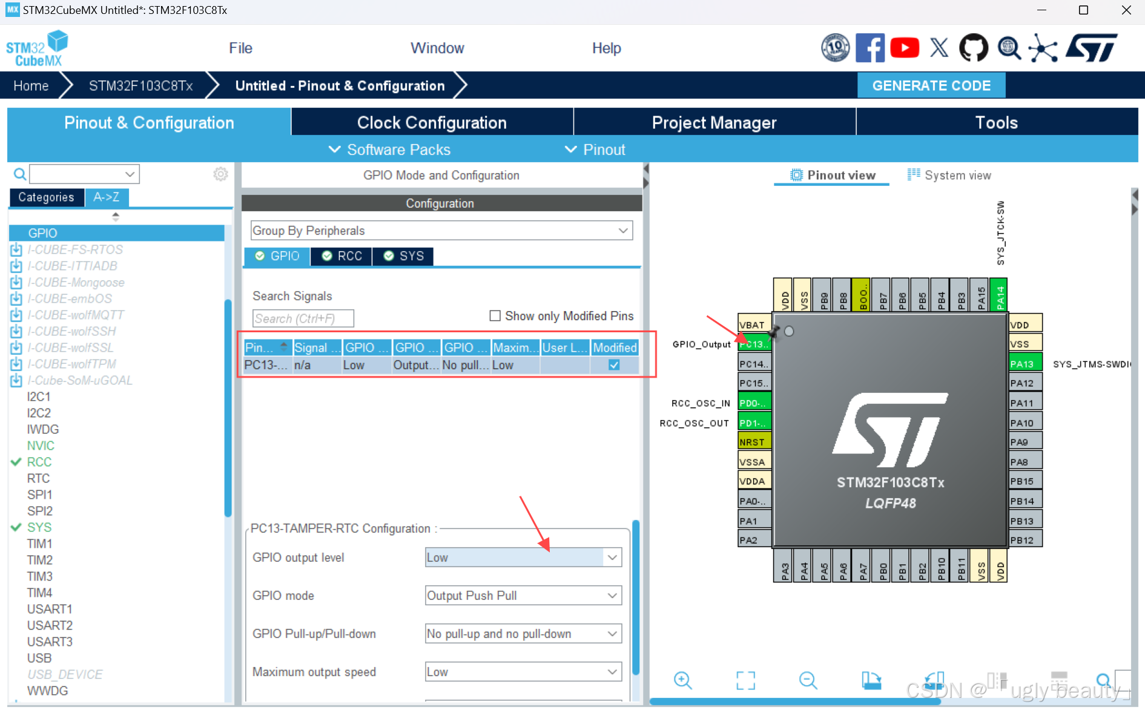Image resolution: width=1145 pixels, height=710 pixels.
Task: Open the GPIO output level dropdown
Action: coord(523,557)
